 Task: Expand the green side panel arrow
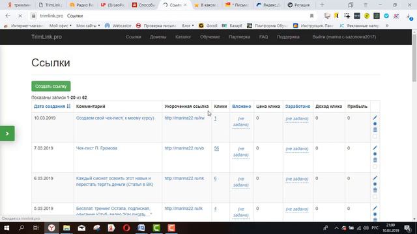7,133
